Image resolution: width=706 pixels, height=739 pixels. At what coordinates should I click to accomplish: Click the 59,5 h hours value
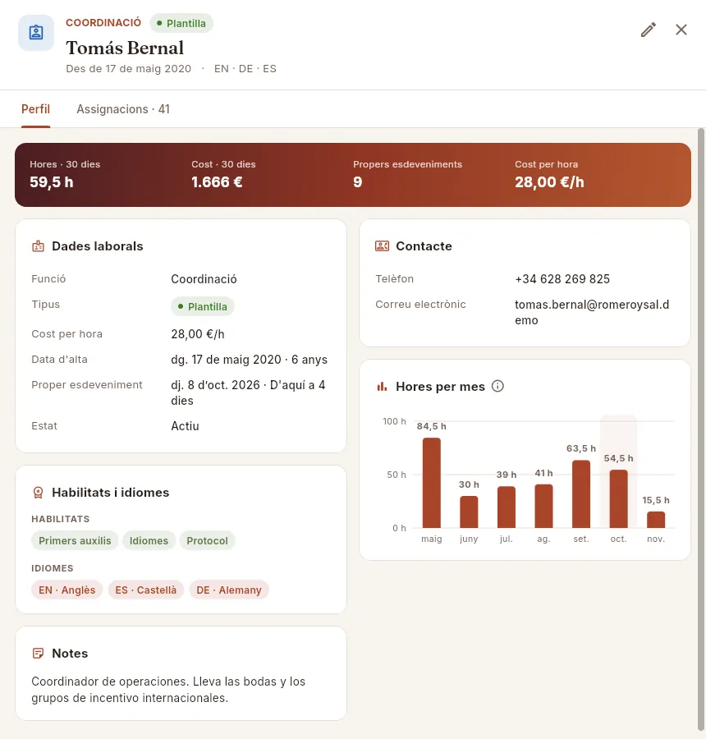[x=52, y=182]
